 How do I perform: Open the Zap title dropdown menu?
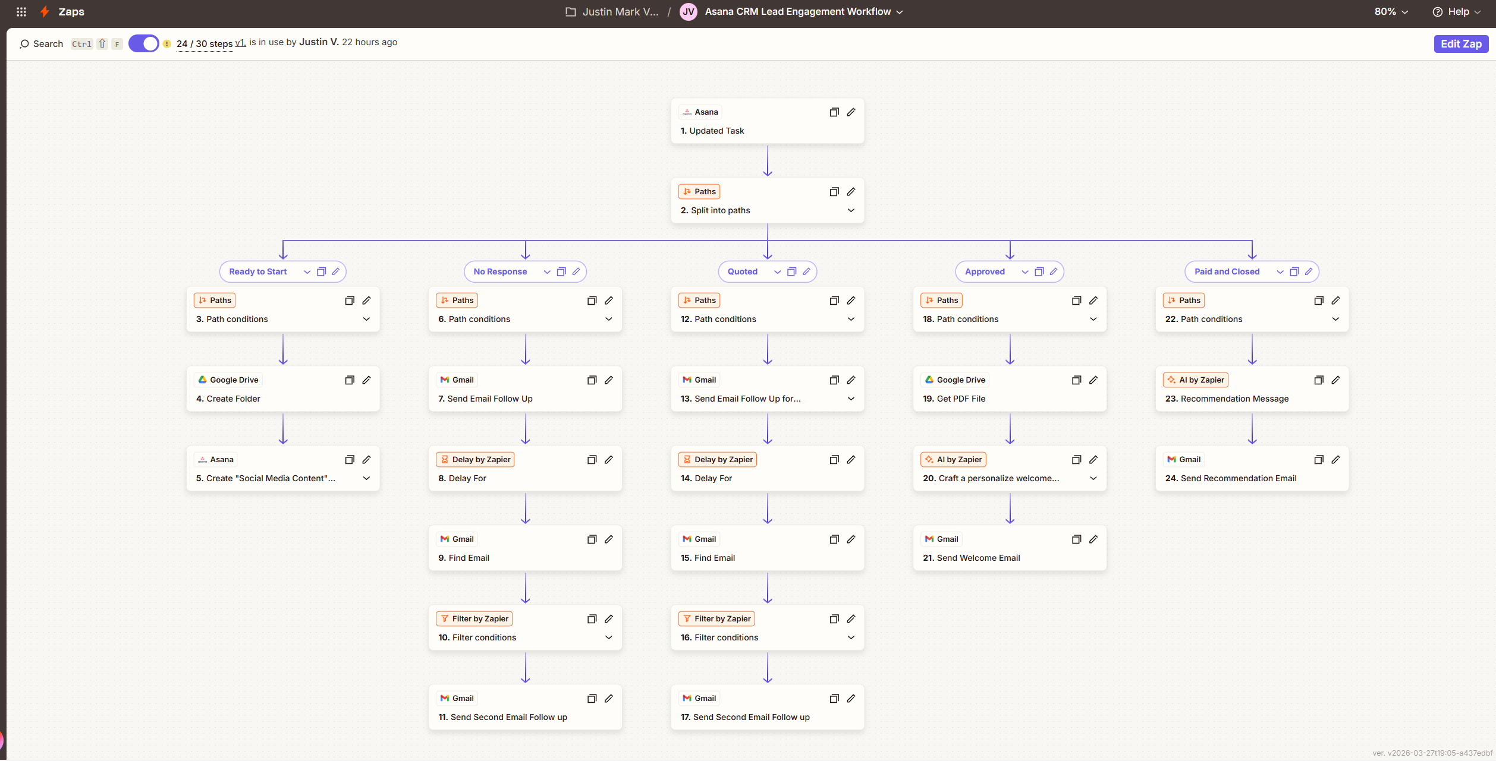pyautogui.click(x=900, y=12)
